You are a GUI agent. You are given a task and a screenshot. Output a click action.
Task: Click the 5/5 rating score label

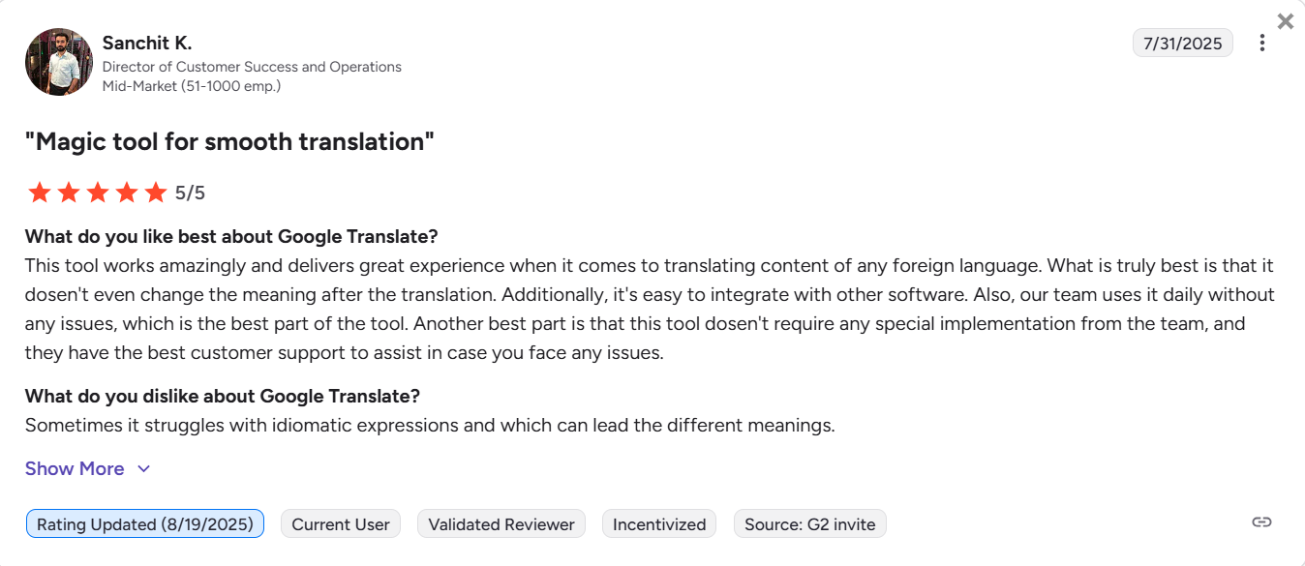tap(191, 192)
